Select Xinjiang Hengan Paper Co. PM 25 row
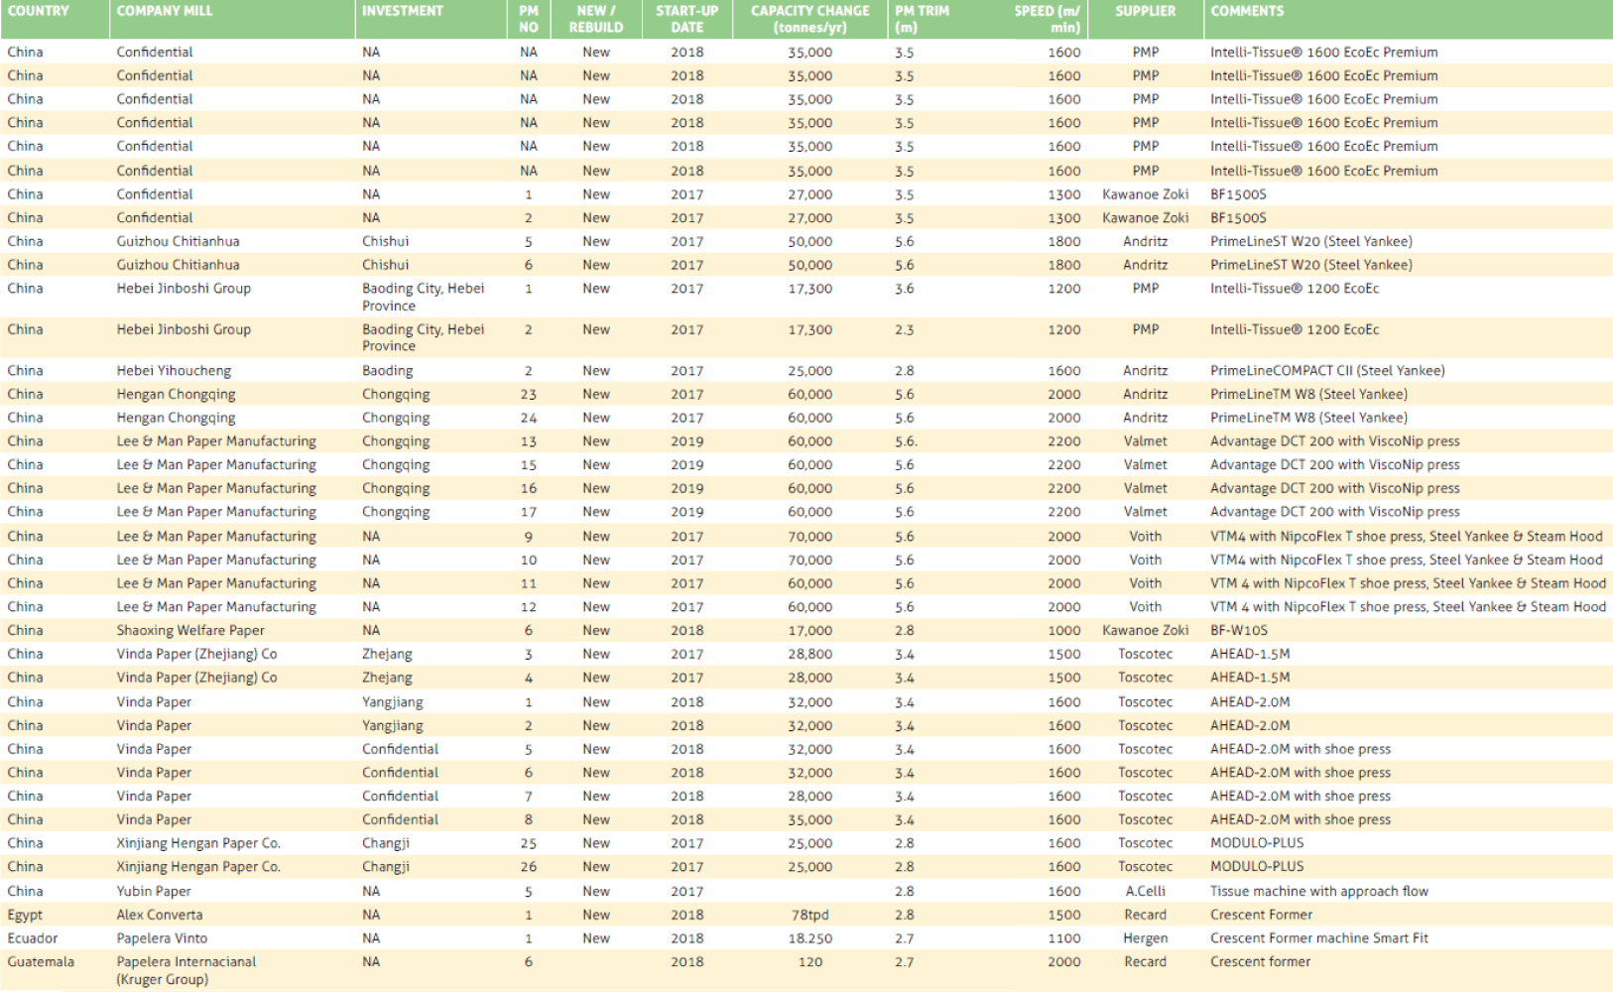This screenshot has height=992, width=1613. coord(198,844)
